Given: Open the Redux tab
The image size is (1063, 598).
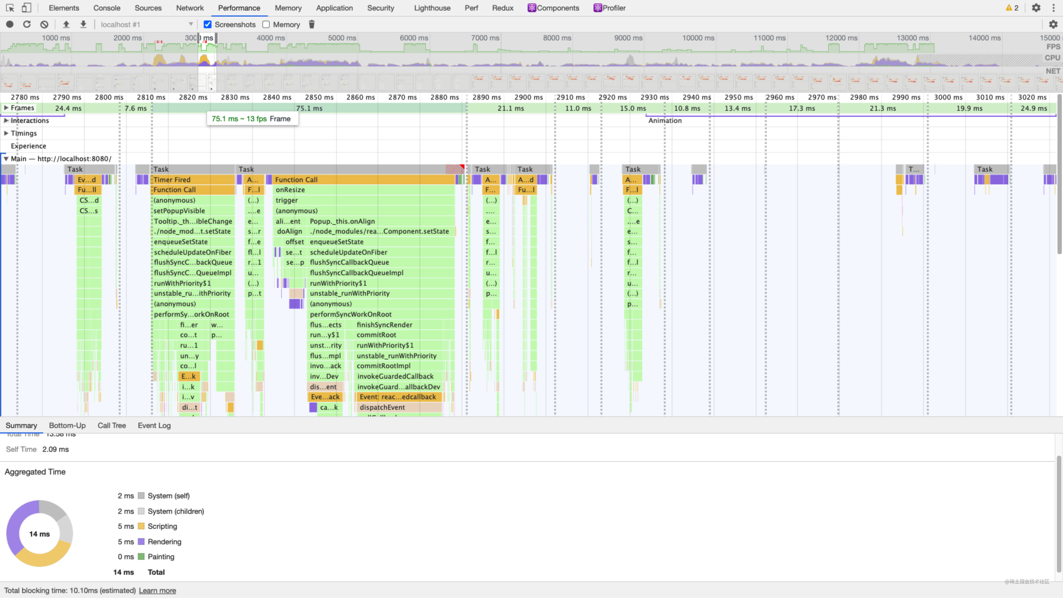Looking at the screenshot, I should 503,8.
